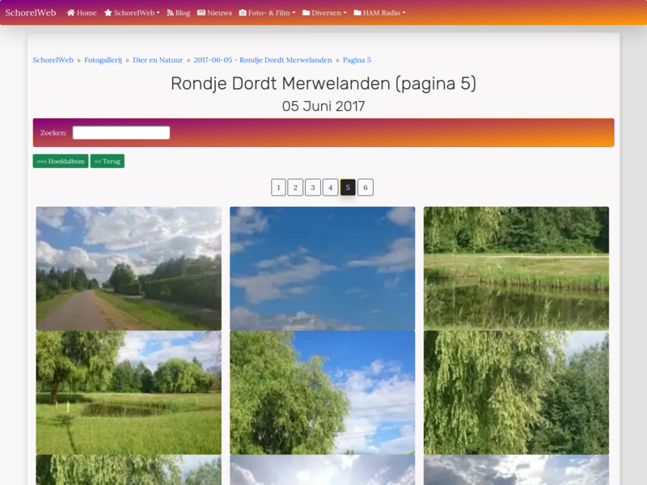This screenshot has height=485, width=647.
Task: Open the close-up weeping willow branches photo
Action: click(x=516, y=393)
